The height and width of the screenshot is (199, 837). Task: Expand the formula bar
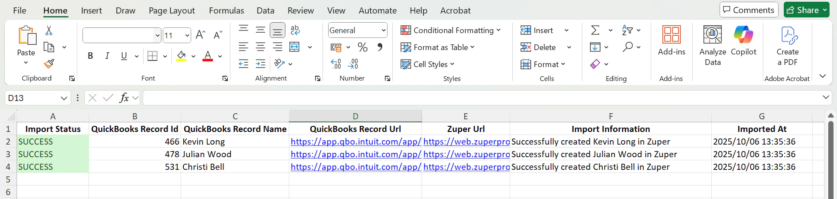(826, 97)
